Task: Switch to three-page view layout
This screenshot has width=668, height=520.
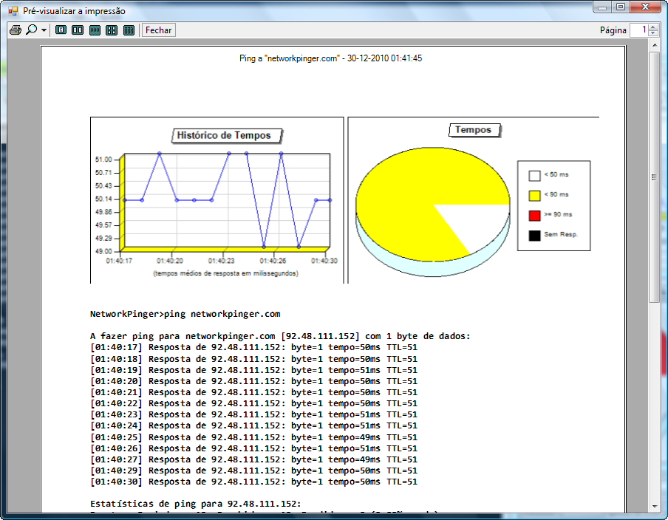Action: pos(95,30)
